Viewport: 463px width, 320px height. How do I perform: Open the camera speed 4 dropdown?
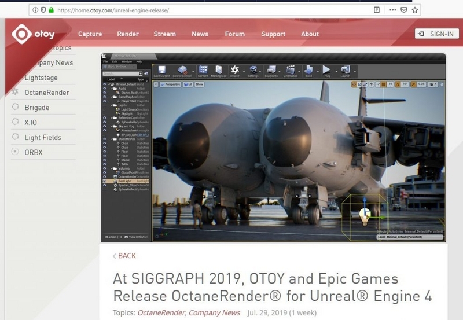pyautogui.click(x=432, y=84)
